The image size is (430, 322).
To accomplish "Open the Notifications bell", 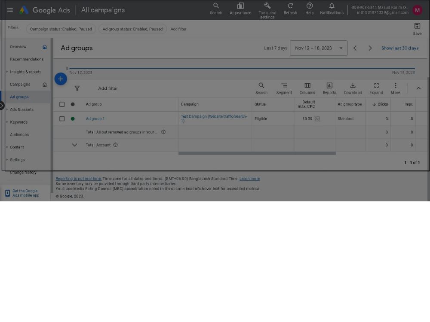I will [x=332, y=9].
